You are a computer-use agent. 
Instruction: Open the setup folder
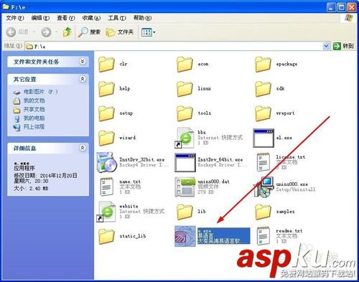(106, 113)
